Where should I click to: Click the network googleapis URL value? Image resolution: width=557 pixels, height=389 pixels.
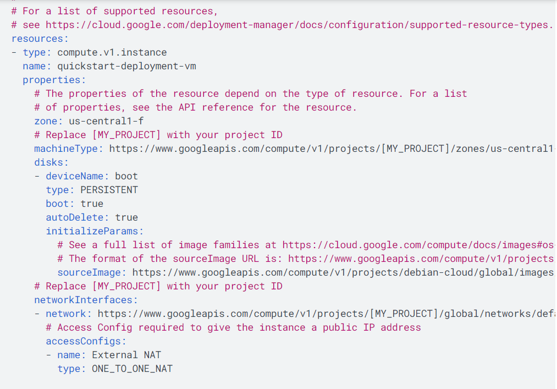tap(326, 314)
